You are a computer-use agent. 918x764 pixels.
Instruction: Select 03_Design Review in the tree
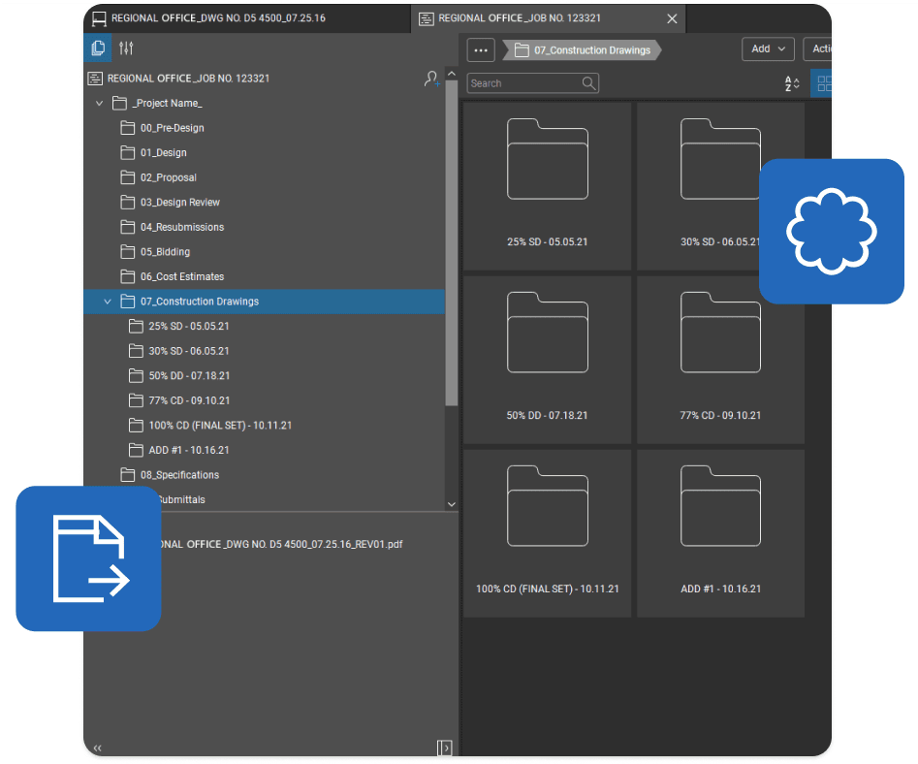point(171,203)
